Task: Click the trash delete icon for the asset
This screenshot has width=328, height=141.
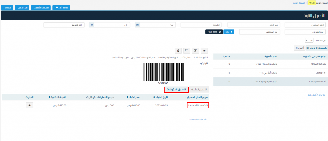Action: [x=178, y=51]
